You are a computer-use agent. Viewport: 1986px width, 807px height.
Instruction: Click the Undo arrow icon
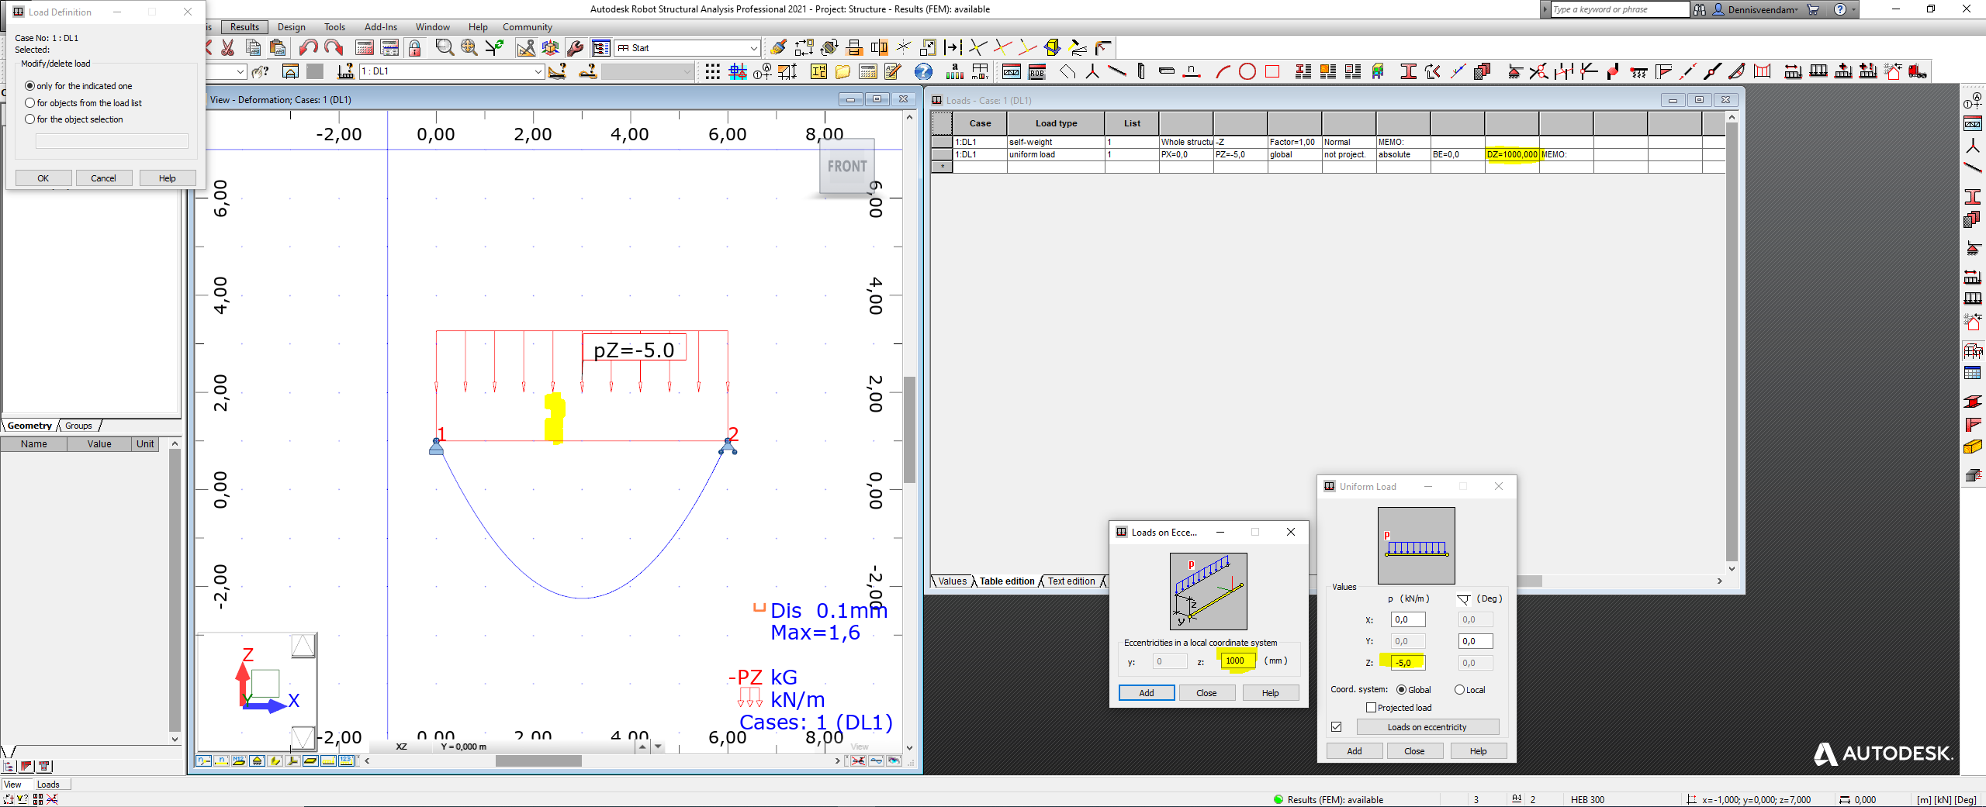coord(309,48)
